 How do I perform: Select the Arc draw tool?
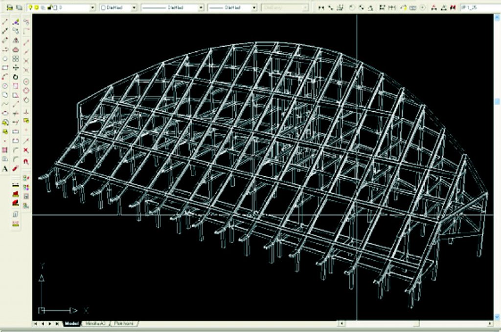pyautogui.click(x=5, y=77)
